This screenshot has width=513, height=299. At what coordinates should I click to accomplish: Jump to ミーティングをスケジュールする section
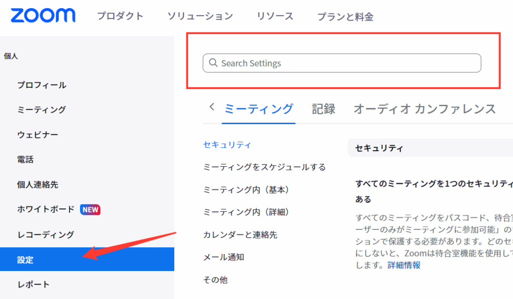click(x=265, y=167)
